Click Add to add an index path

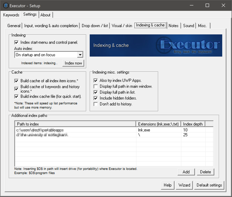tap(186, 172)
